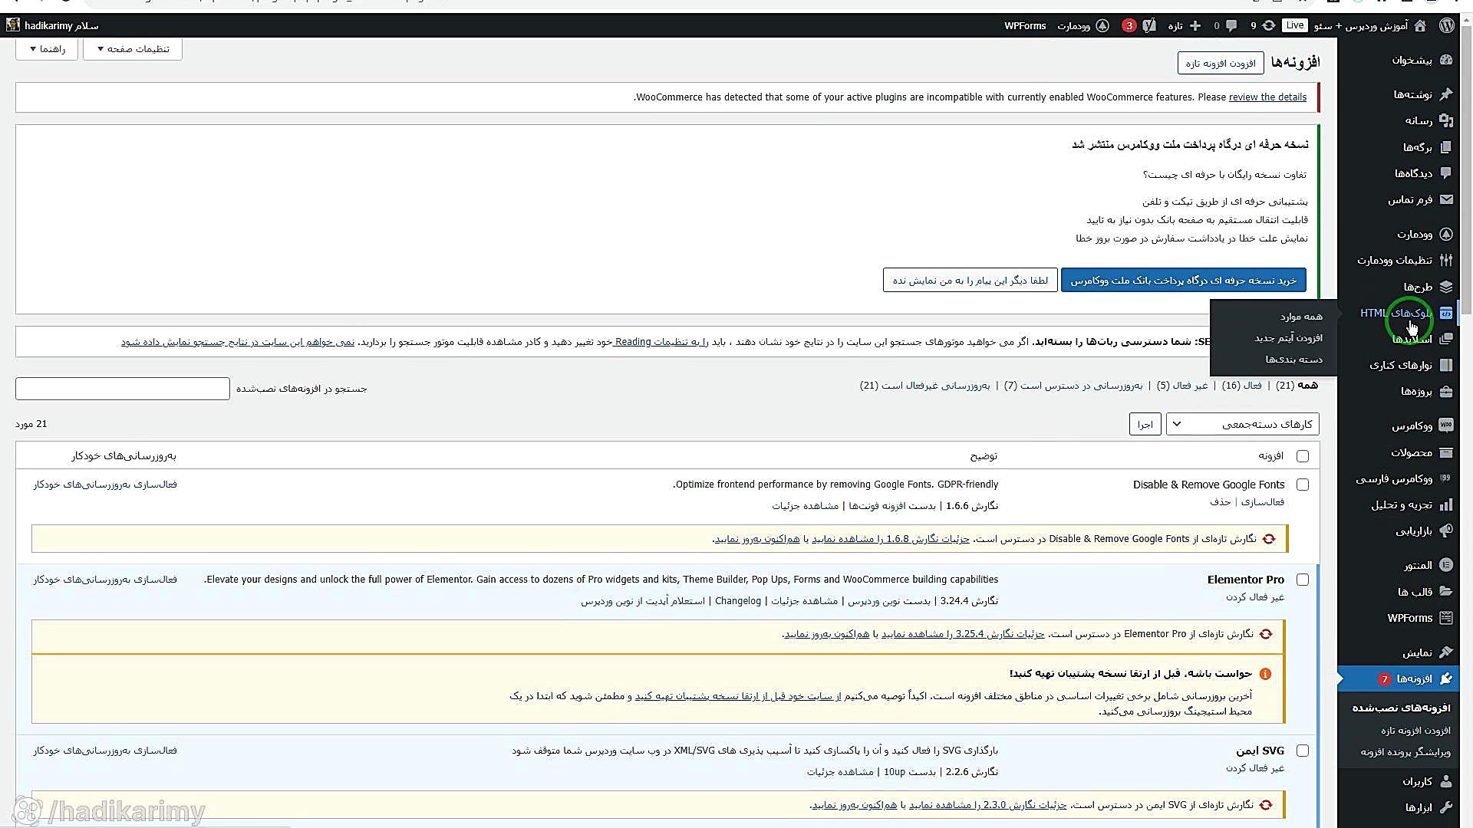Open رسانه media library icon
Image resolution: width=1473 pixels, height=828 pixels.
coord(1446,120)
